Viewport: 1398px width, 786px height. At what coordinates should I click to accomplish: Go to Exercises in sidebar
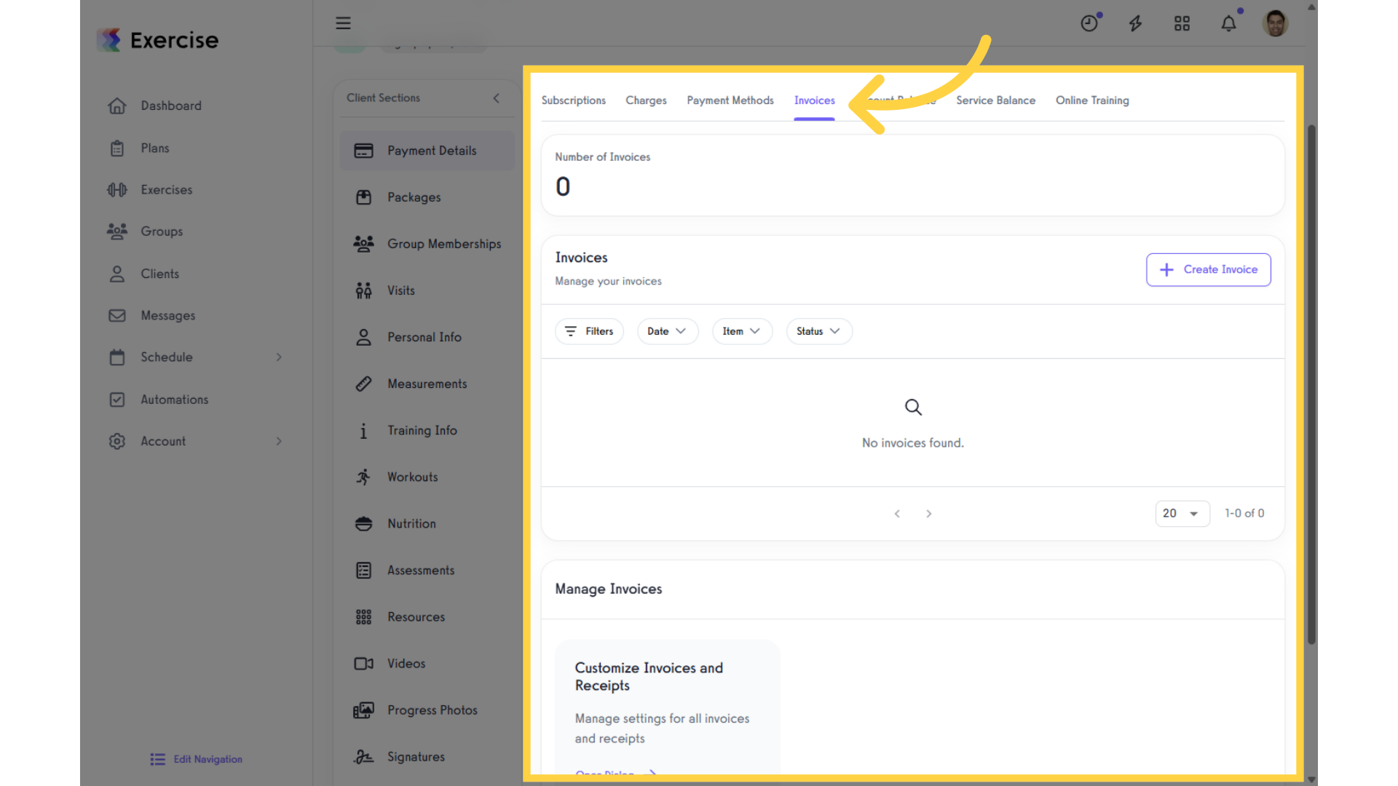click(166, 190)
